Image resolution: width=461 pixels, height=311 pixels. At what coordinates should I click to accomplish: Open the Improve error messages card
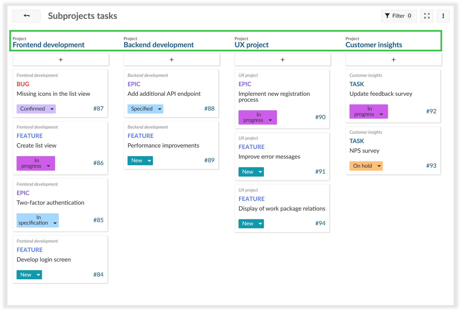point(269,156)
